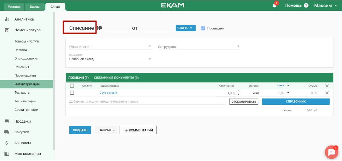The width and height of the screenshot is (342, 161).
Task: Open the СПРАВОЧНИК button
Action: [x=296, y=101]
